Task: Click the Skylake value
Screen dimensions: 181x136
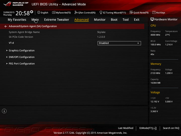Action: [101, 32]
